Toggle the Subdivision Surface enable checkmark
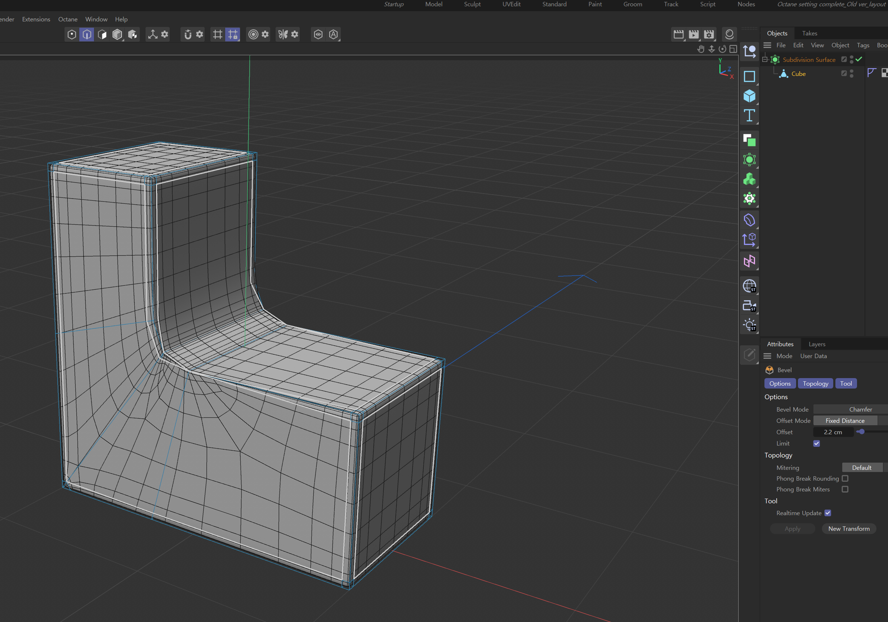Image resolution: width=888 pixels, height=622 pixels. click(x=858, y=59)
